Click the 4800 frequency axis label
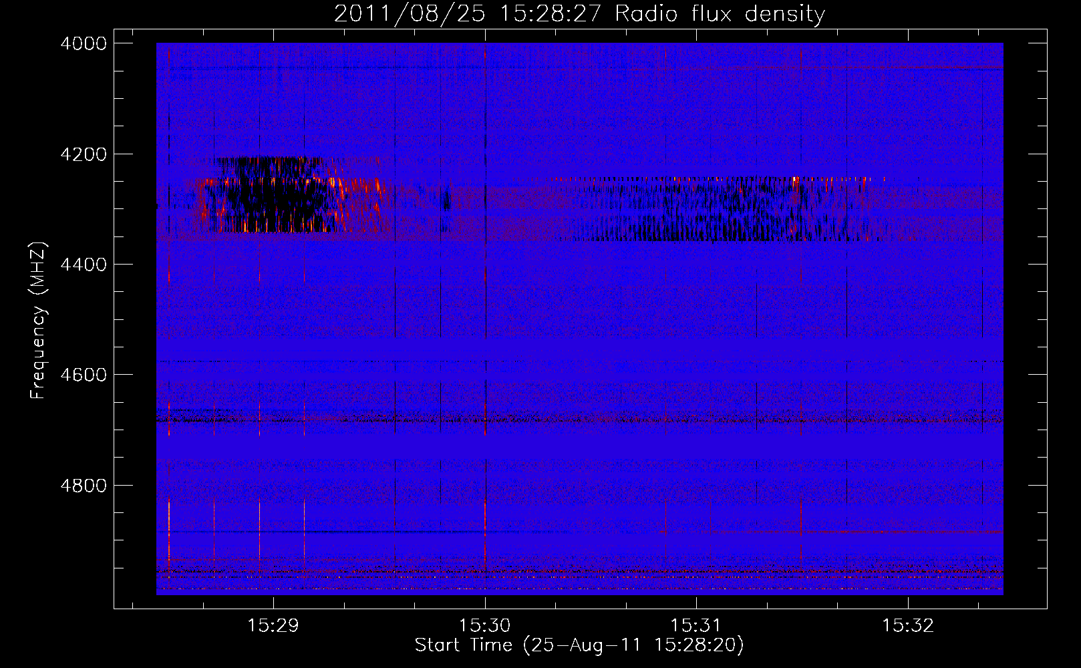 click(84, 485)
